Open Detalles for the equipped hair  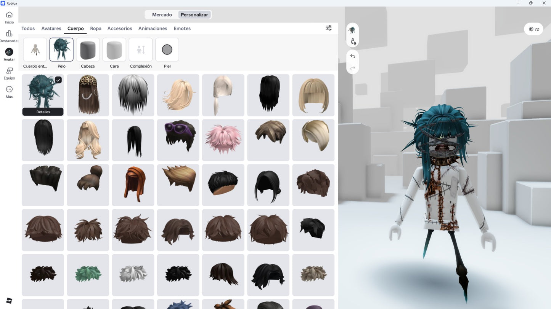(x=43, y=112)
